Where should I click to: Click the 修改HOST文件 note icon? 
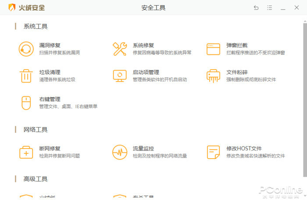(x=213, y=152)
